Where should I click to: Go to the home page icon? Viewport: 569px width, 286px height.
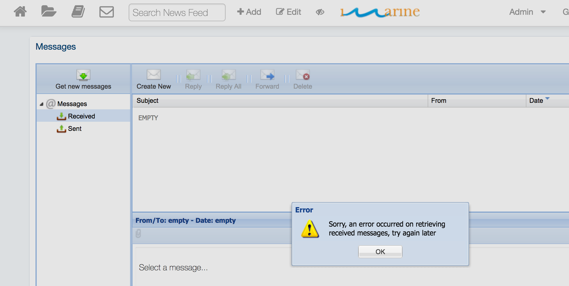click(x=20, y=12)
